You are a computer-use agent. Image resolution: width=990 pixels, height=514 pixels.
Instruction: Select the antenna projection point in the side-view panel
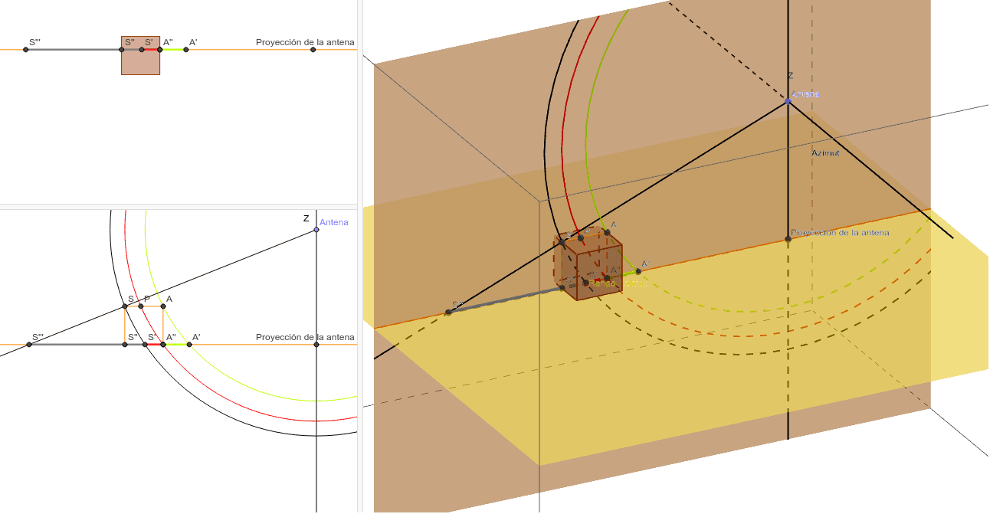[316, 345]
